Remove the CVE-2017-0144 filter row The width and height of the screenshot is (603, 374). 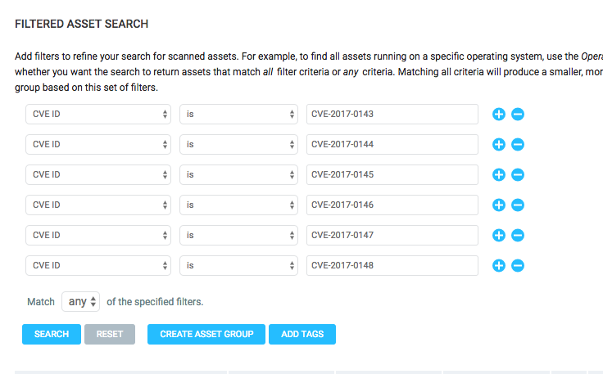tap(518, 145)
